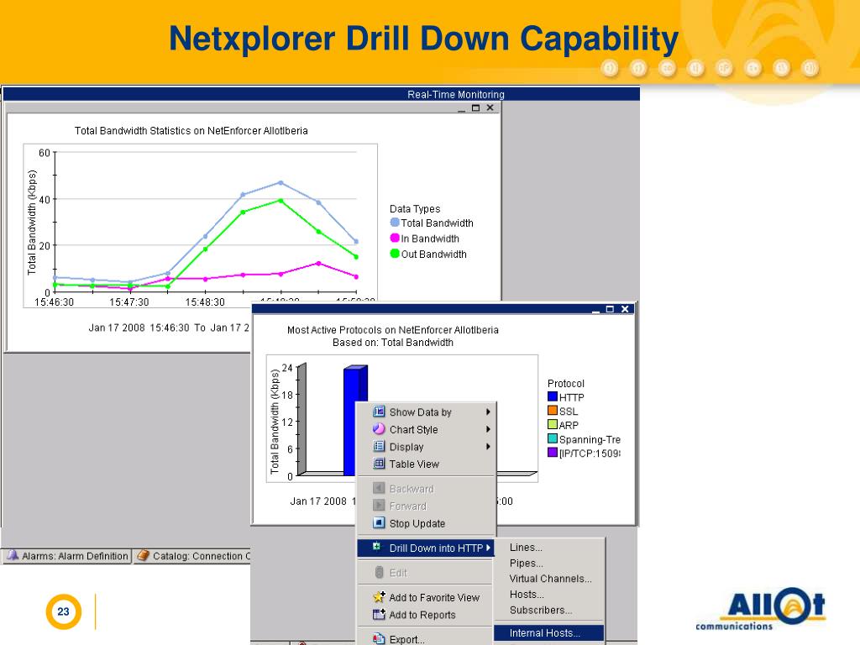
Task: Select Internal Hosts... submenu entry
Action: (x=549, y=632)
